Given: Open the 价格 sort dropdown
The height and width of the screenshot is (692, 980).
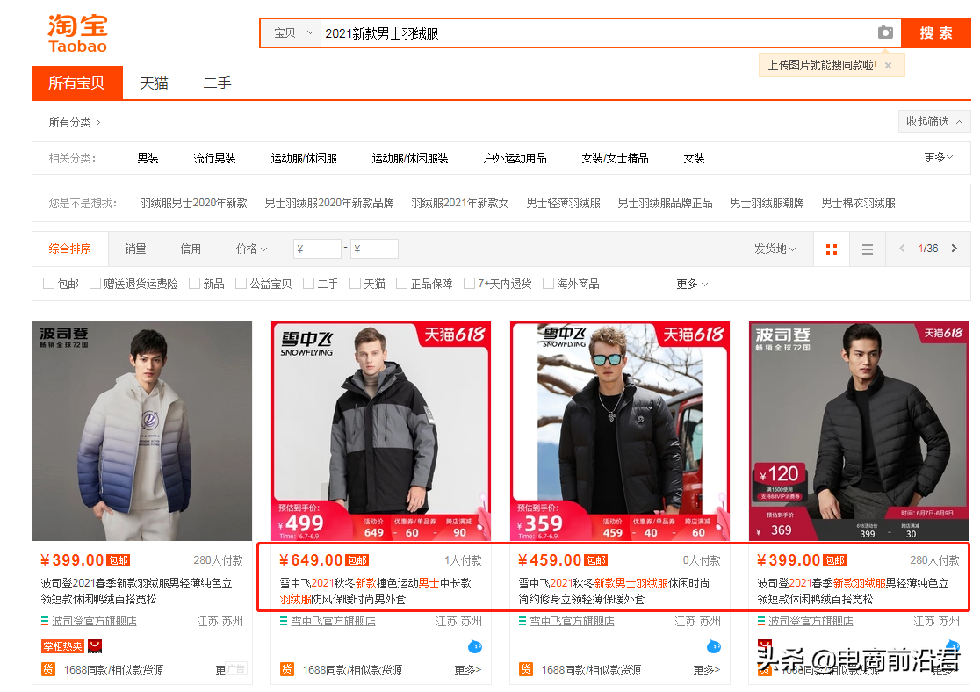Looking at the screenshot, I should [x=251, y=249].
